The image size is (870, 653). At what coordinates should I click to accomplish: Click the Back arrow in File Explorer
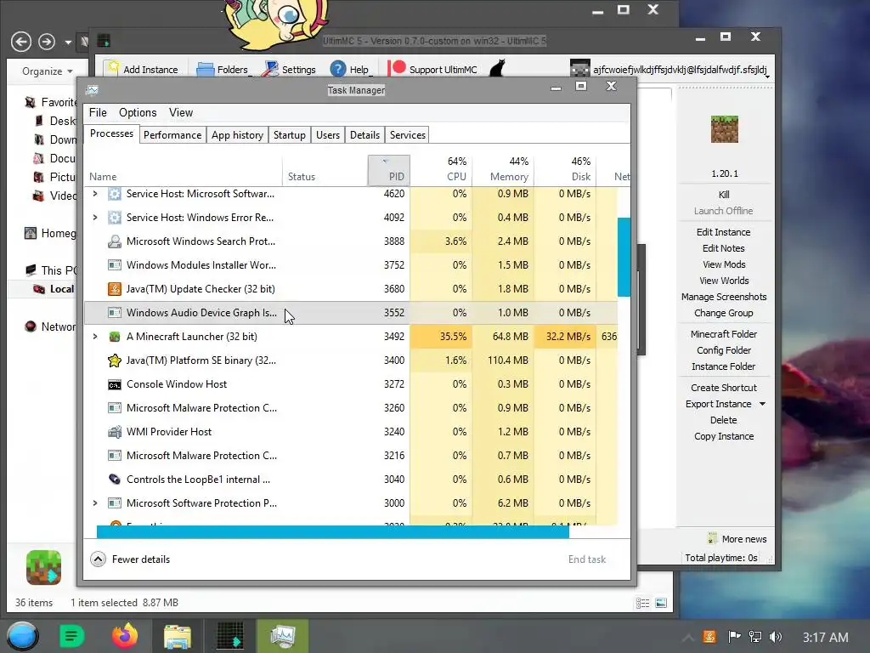tap(21, 41)
